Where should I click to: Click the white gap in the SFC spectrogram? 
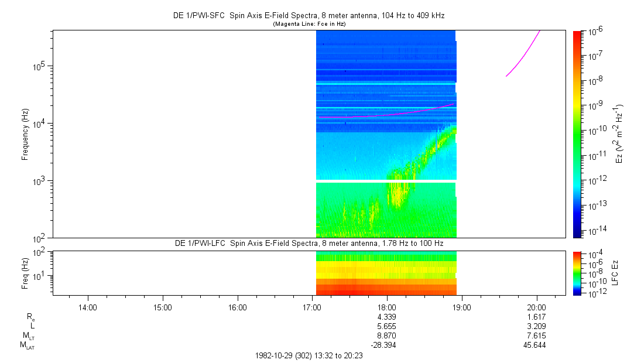click(386, 181)
